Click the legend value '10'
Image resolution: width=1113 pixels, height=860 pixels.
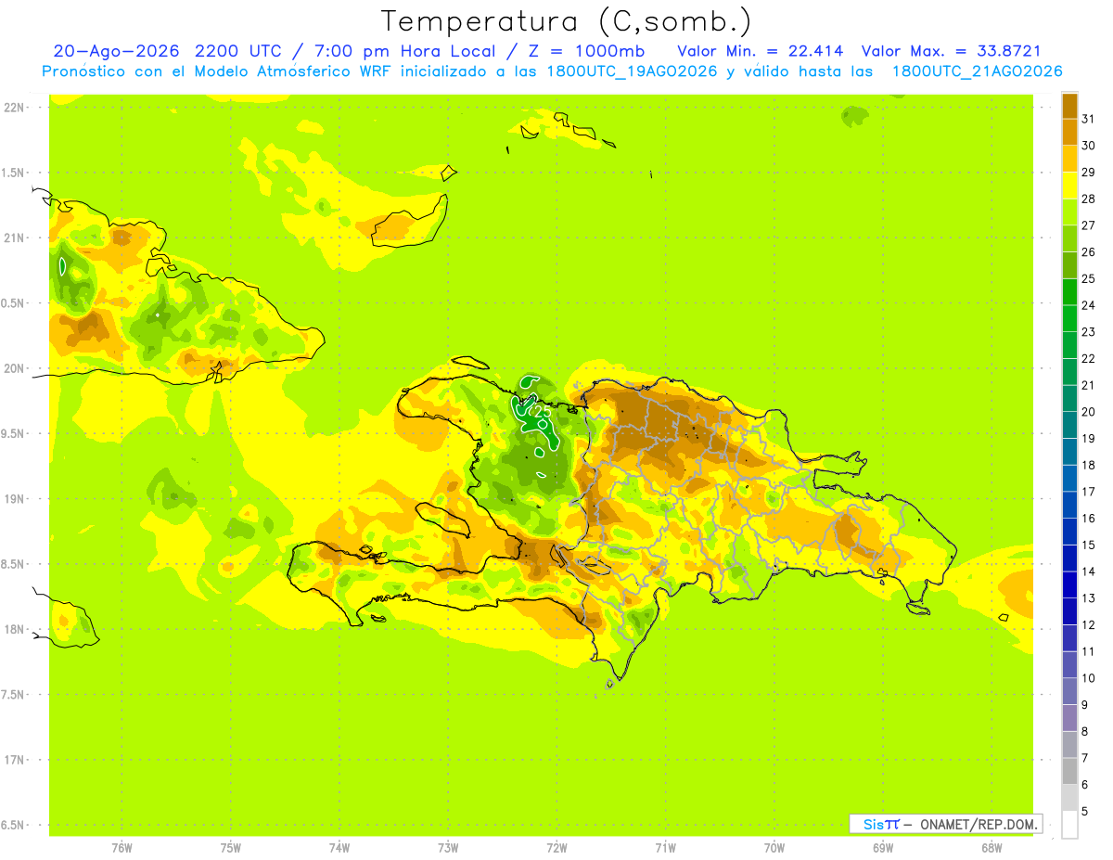pyautogui.click(x=1089, y=678)
